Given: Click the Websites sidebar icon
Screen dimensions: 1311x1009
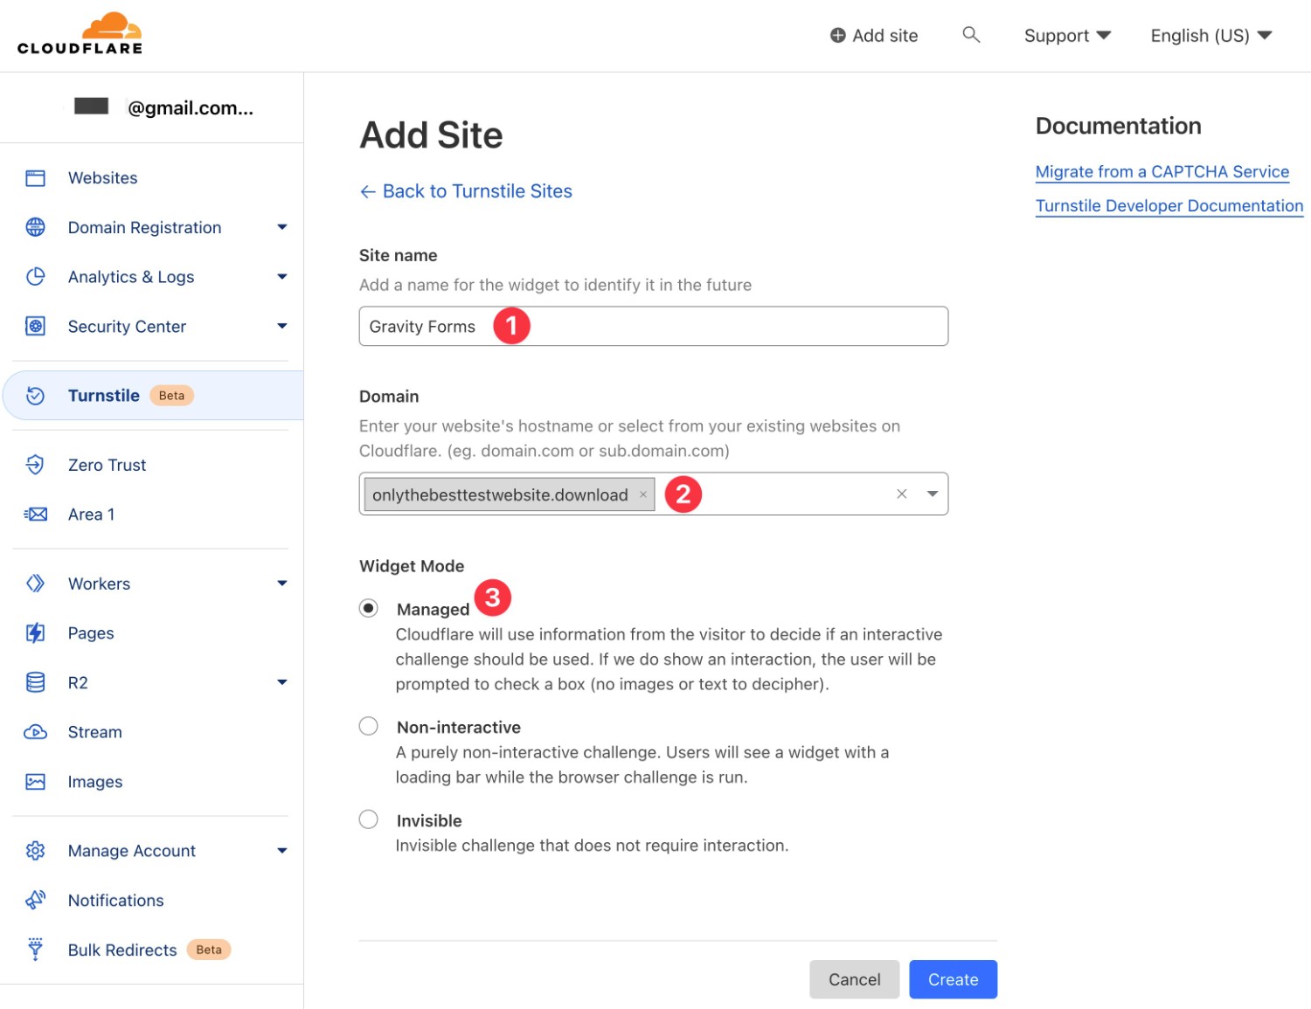Looking at the screenshot, I should point(35,178).
